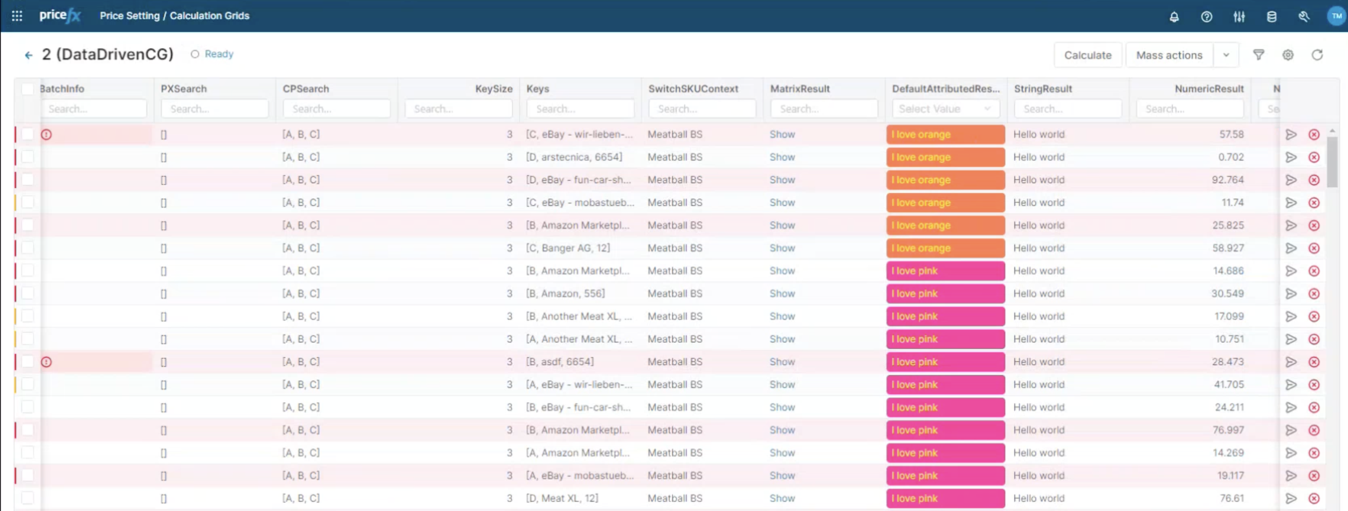1348x511 pixels.
Task: Run the row with NumericResult 0.702
Action: pos(1291,157)
